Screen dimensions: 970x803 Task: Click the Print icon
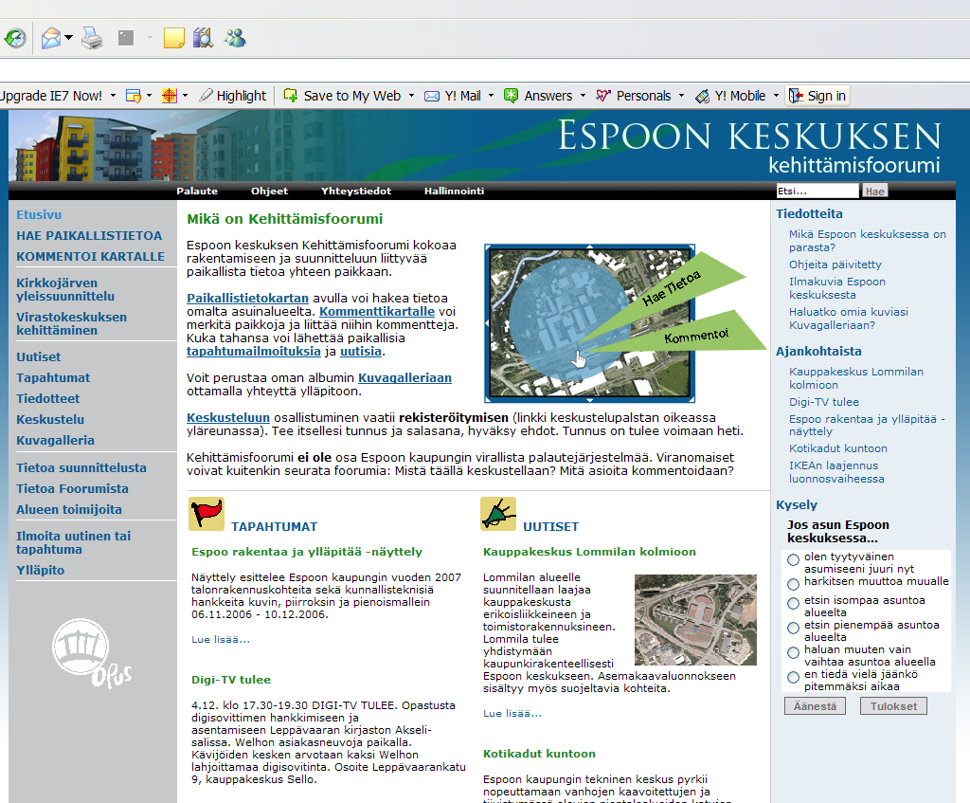coord(92,38)
